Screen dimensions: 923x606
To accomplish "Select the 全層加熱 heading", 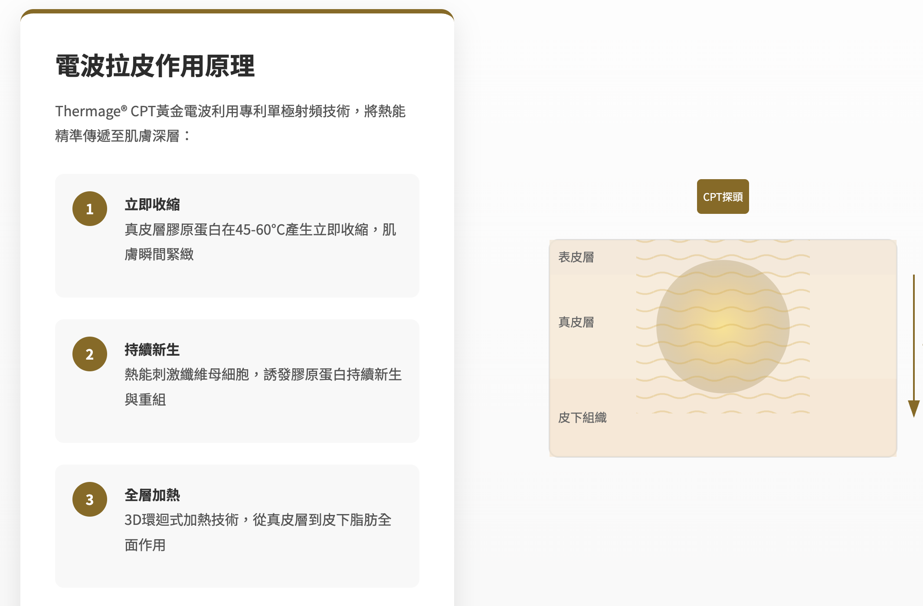I will [152, 495].
